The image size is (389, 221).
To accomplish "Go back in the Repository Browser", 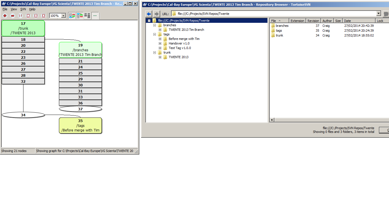I will (149, 14).
